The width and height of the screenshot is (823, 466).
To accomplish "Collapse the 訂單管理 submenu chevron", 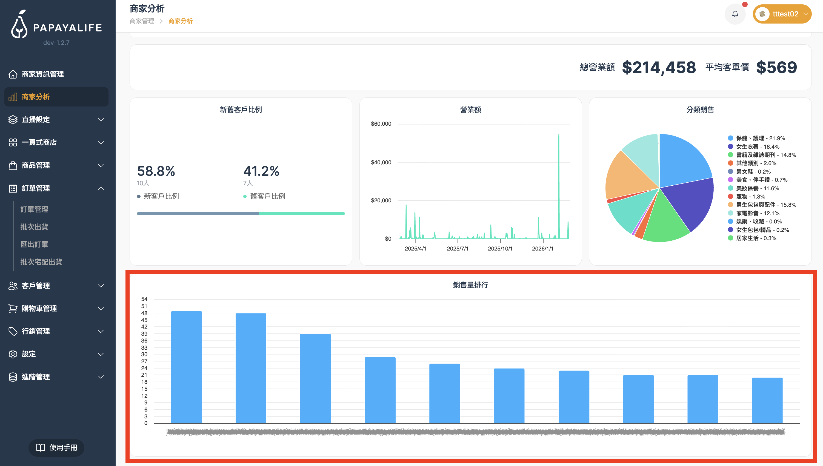I will point(101,189).
